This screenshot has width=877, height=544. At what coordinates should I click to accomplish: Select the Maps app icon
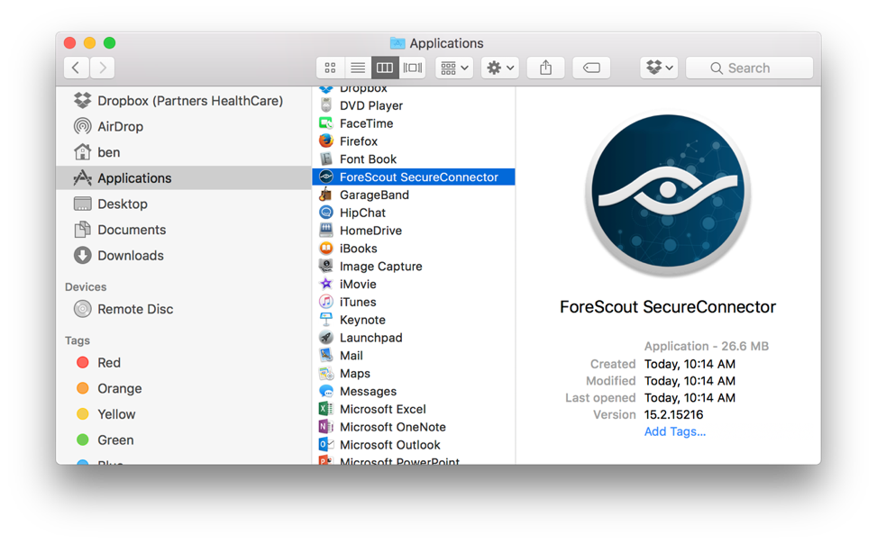(326, 374)
